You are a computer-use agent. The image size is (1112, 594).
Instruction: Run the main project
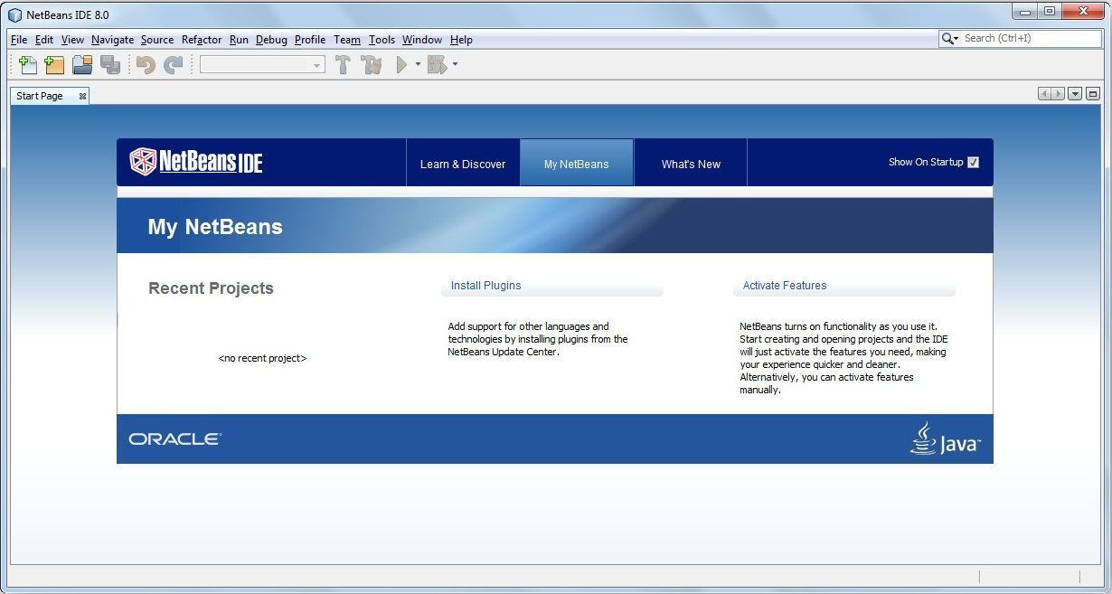(x=401, y=64)
